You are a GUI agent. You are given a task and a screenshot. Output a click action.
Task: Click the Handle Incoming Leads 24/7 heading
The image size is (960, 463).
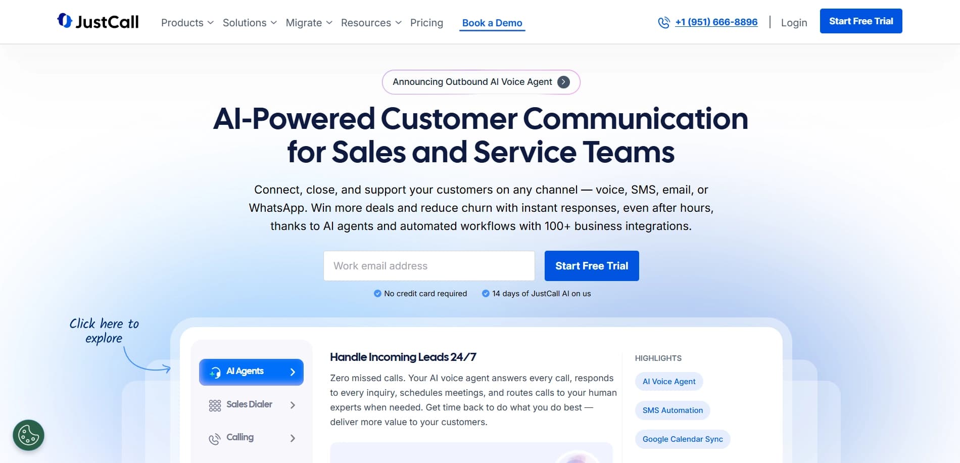[403, 357]
